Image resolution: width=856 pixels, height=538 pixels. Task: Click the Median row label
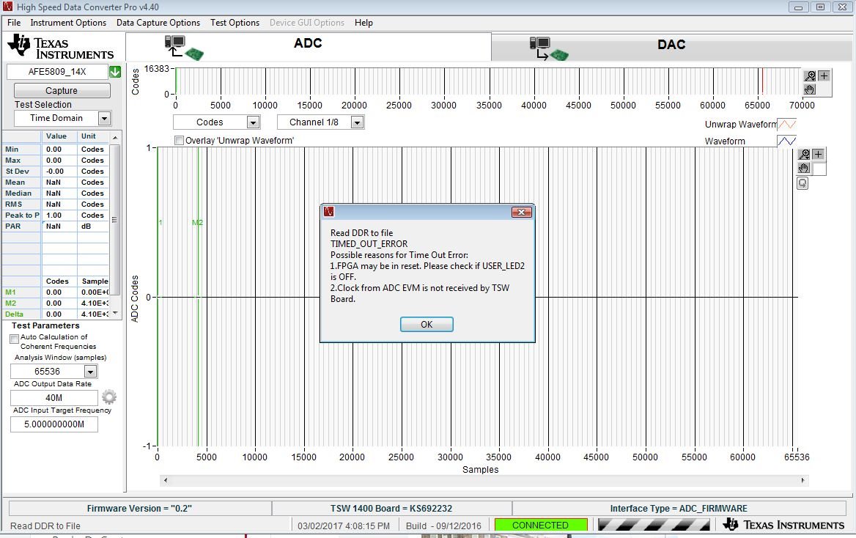(x=18, y=194)
